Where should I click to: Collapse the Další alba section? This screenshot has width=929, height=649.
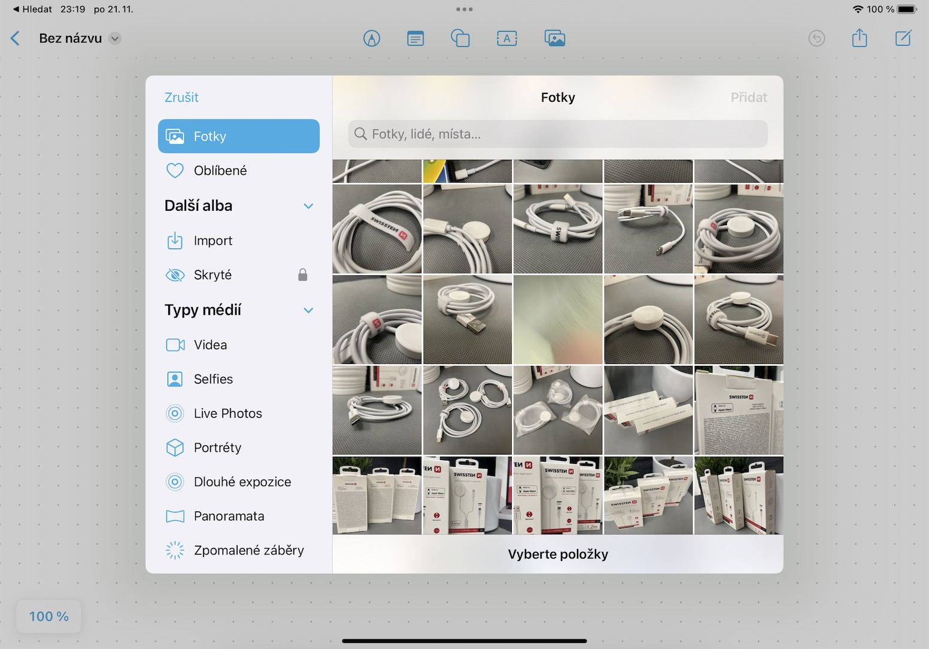pos(308,206)
